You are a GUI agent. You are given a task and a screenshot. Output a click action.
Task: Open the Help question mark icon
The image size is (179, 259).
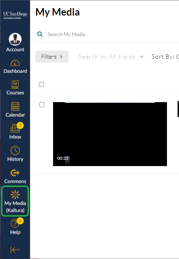pos(15,223)
